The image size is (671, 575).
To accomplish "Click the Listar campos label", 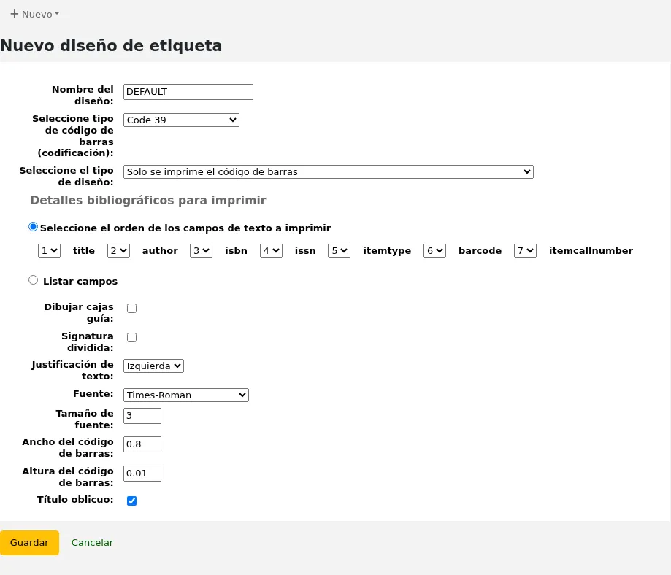I will click(x=80, y=282).
